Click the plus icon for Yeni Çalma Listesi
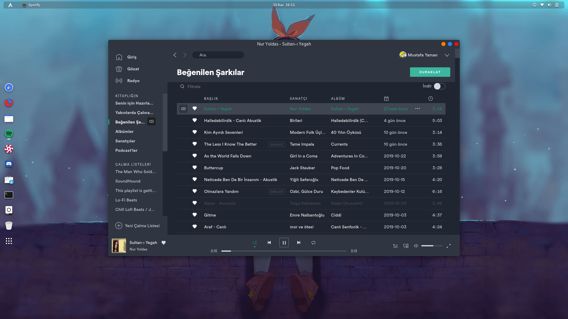 coord(119,226)
